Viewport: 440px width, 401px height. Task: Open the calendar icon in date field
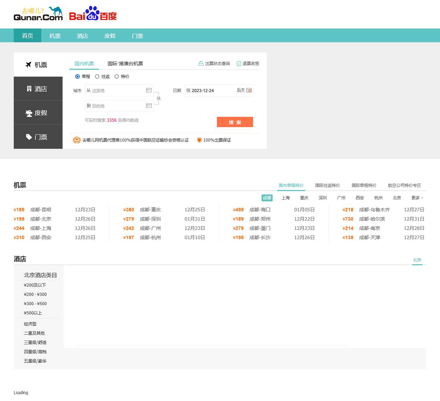tap(249, 90)
